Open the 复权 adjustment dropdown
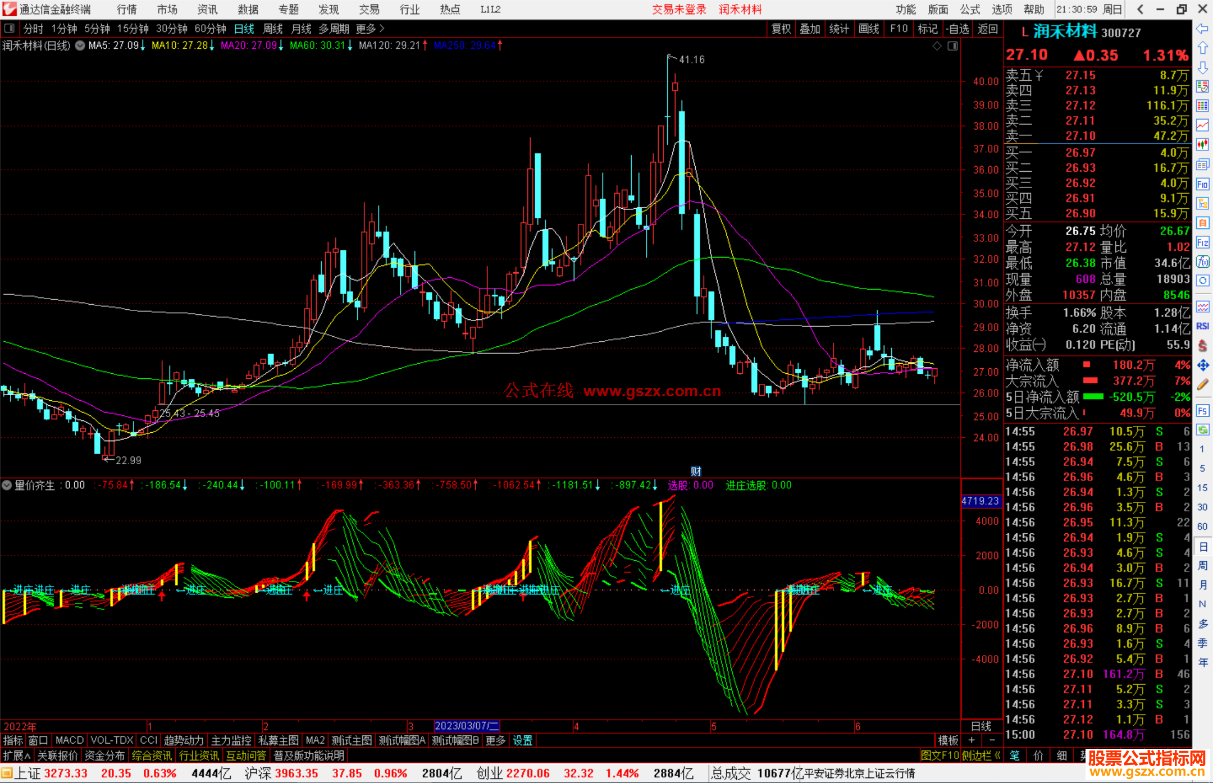 coord(781,29)
